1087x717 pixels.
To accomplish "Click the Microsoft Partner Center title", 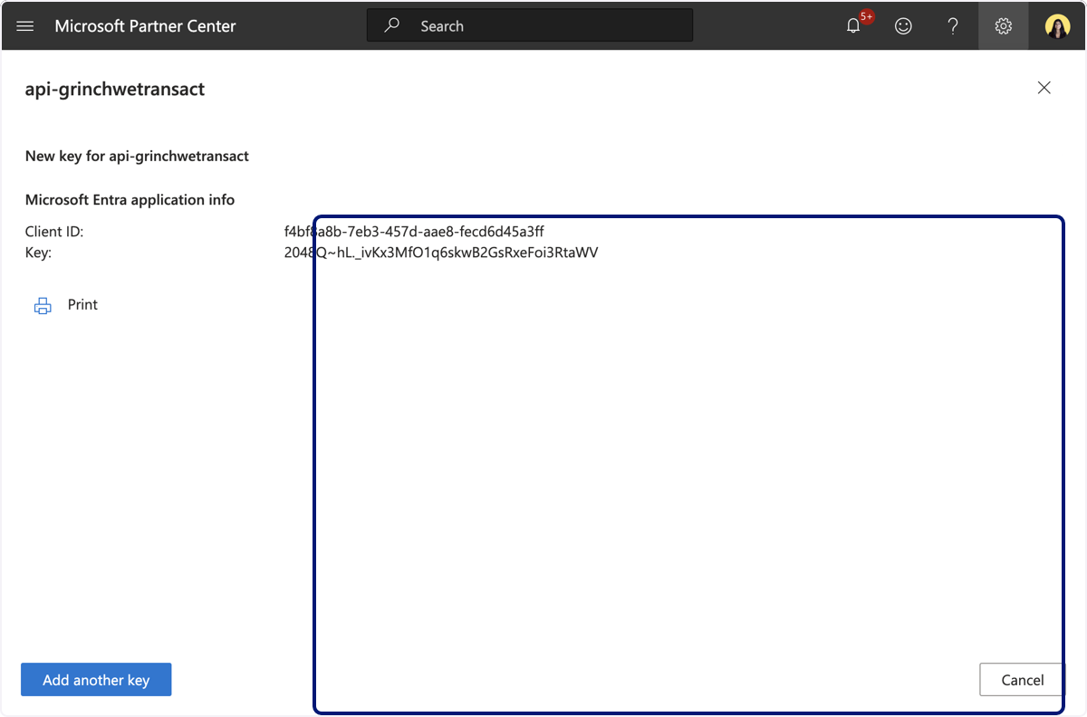I will (145, 26).
